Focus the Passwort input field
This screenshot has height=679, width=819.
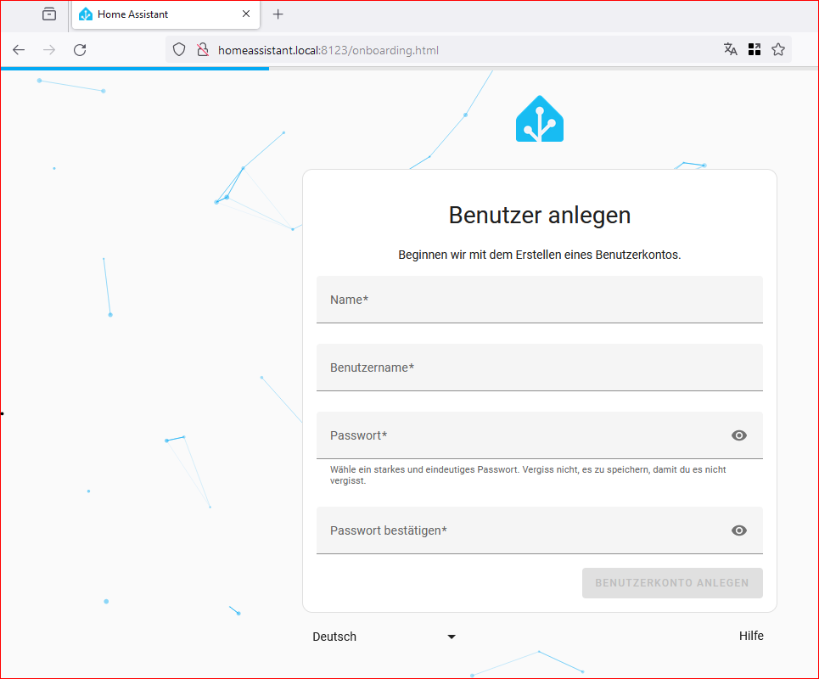click(x=540, y=435)
